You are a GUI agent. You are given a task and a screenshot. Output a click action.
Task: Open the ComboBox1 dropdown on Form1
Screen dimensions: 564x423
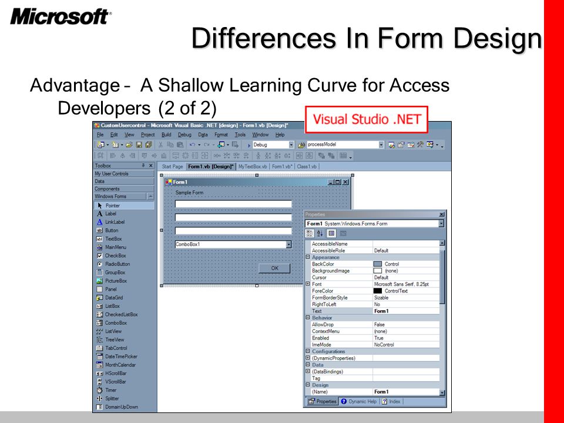click(x=288, y=244)
